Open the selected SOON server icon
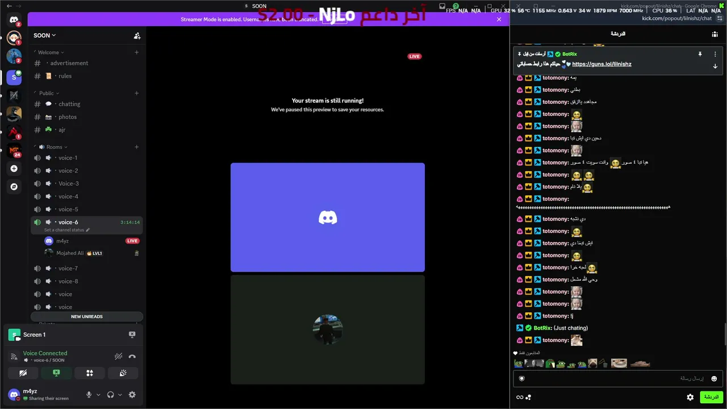The width and height of the screenshot is (727, 409). point(14,77)
